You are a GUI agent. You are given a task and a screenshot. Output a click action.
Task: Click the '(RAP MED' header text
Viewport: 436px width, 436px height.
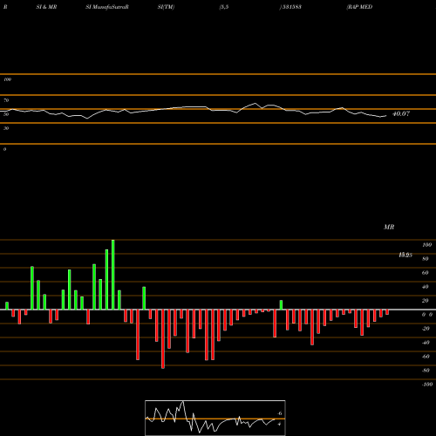click(359, 7)
